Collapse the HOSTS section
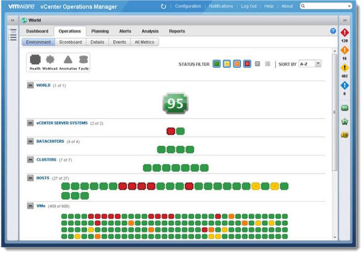The image size is (364, 255). click(30, 178)
